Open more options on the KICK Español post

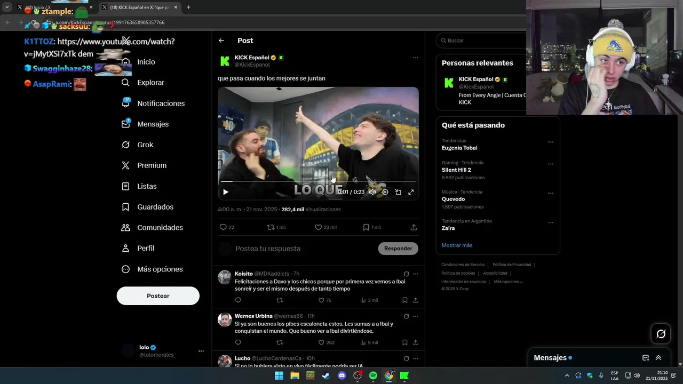(x=416, y=58)
